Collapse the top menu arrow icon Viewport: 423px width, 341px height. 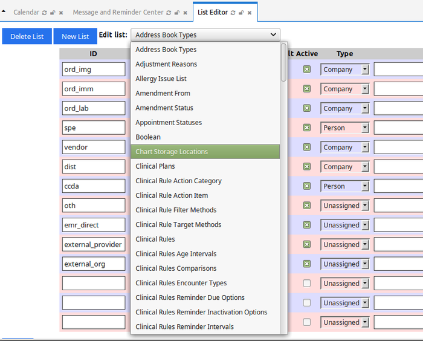coord(4,11)
